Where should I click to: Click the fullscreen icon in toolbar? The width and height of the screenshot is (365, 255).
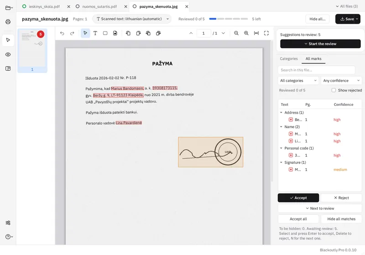(x=266, y=33)
